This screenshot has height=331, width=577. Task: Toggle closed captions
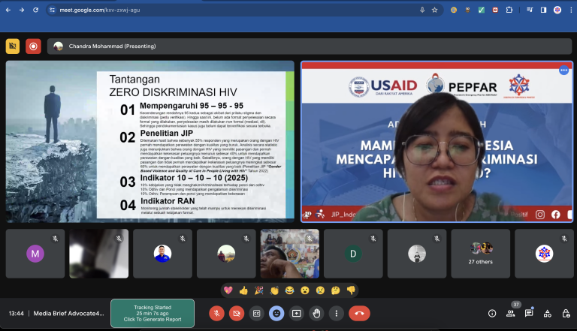tap(256, 313)
